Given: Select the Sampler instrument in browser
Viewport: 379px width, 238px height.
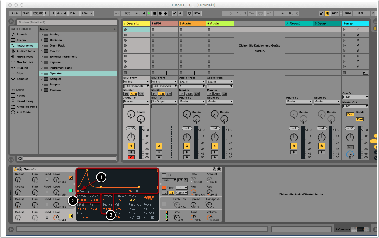Looking at the screenshot, I should pyautogui.click(x=55, y=79).
